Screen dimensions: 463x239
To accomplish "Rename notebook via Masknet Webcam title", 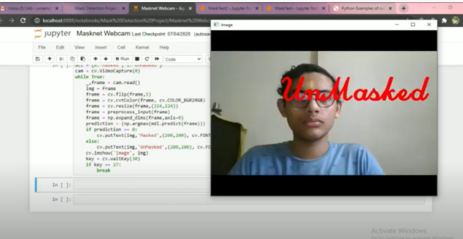I will tap(103, 34).
